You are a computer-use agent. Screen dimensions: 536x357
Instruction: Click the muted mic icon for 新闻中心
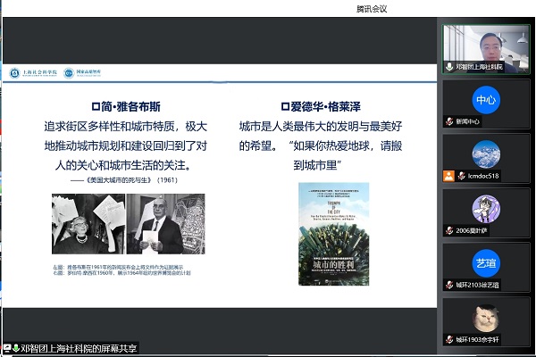click(x=450, y=121)
